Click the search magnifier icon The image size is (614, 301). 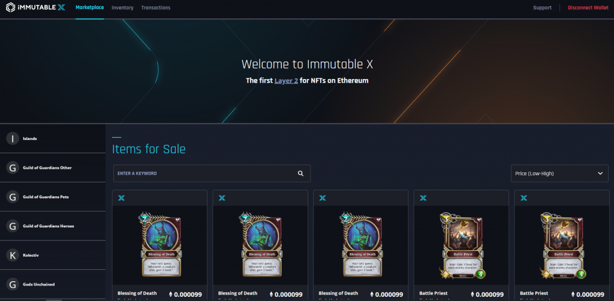(300, 174)
